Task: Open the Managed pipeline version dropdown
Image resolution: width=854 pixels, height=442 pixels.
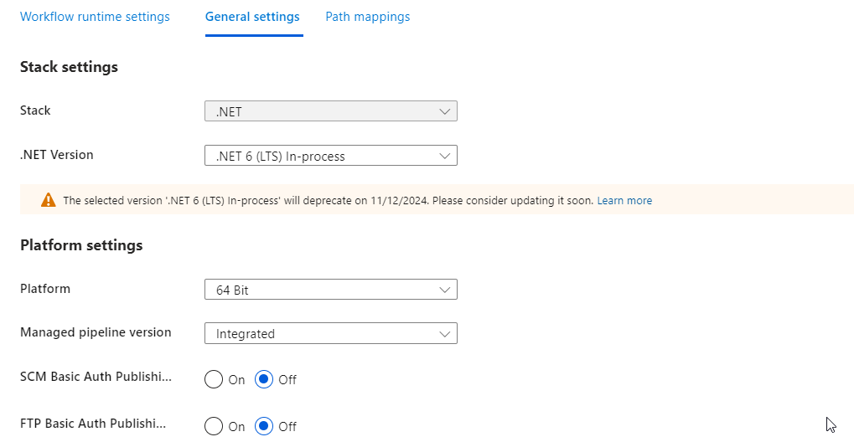Action: click(x=331, y=333)
